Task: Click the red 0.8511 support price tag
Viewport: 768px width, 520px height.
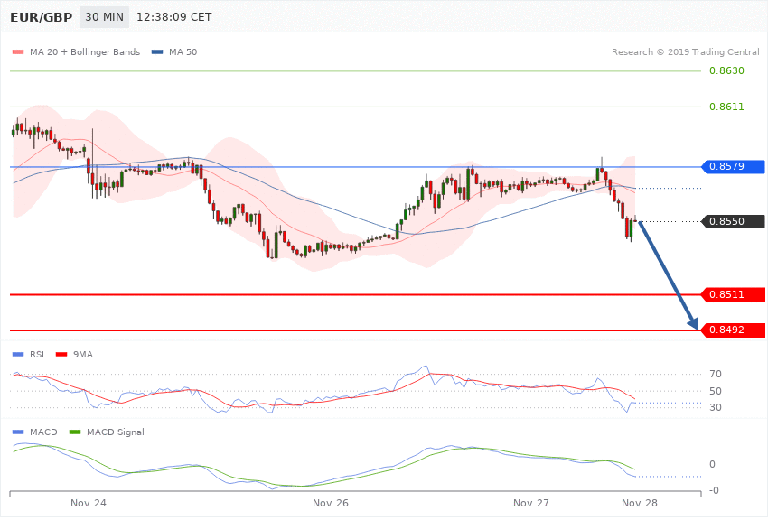Action: [x=733, y=294]
